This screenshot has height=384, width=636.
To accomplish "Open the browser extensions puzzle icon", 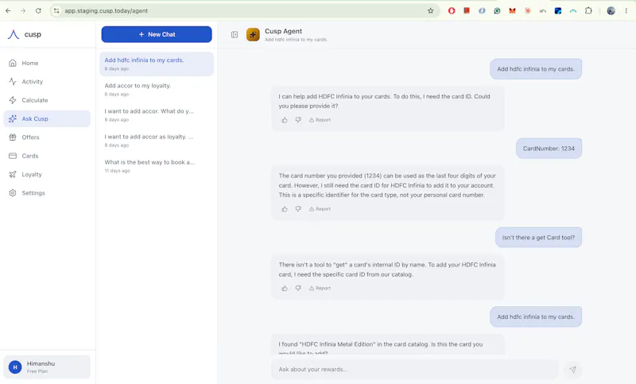I will (x=588, y=11).
